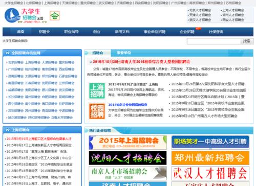Open 杭州招聘会 in the 全国招聘会信息网 panel
This screenshot has height=186, width=256.
(x=33, y=69)
